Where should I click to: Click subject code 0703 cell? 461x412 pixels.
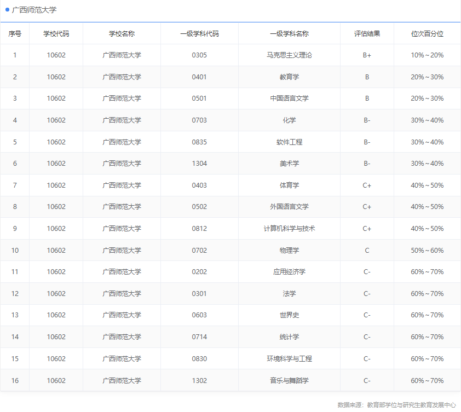(x=199, y=120)
